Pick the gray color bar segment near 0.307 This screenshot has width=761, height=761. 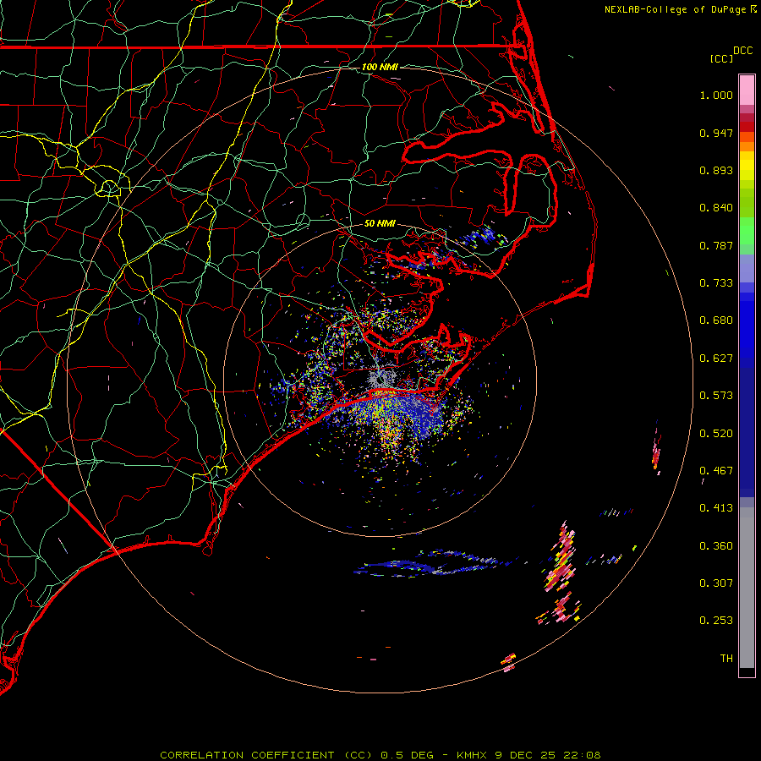tap(747, 588)
